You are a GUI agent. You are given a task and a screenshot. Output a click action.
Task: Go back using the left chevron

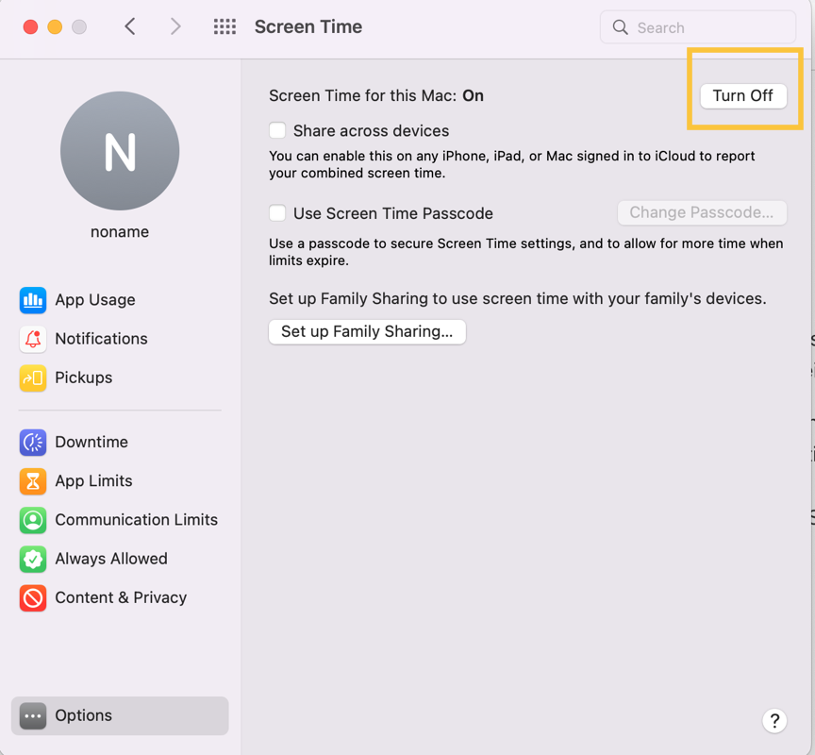pyautogui.click(x=130, y=27)
